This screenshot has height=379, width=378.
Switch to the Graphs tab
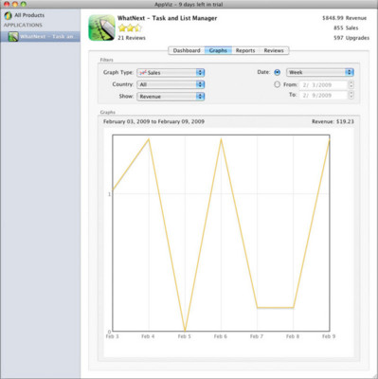point(218,50)
